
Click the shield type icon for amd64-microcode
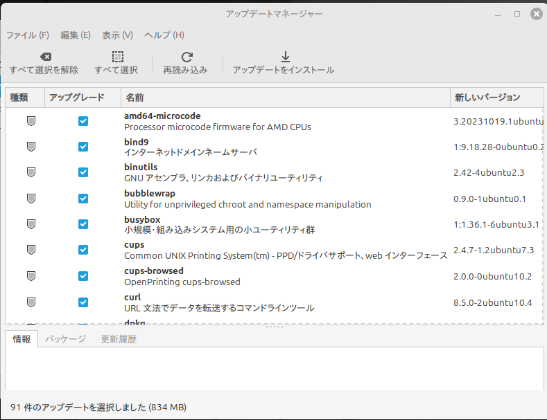[x=31, y=121]
